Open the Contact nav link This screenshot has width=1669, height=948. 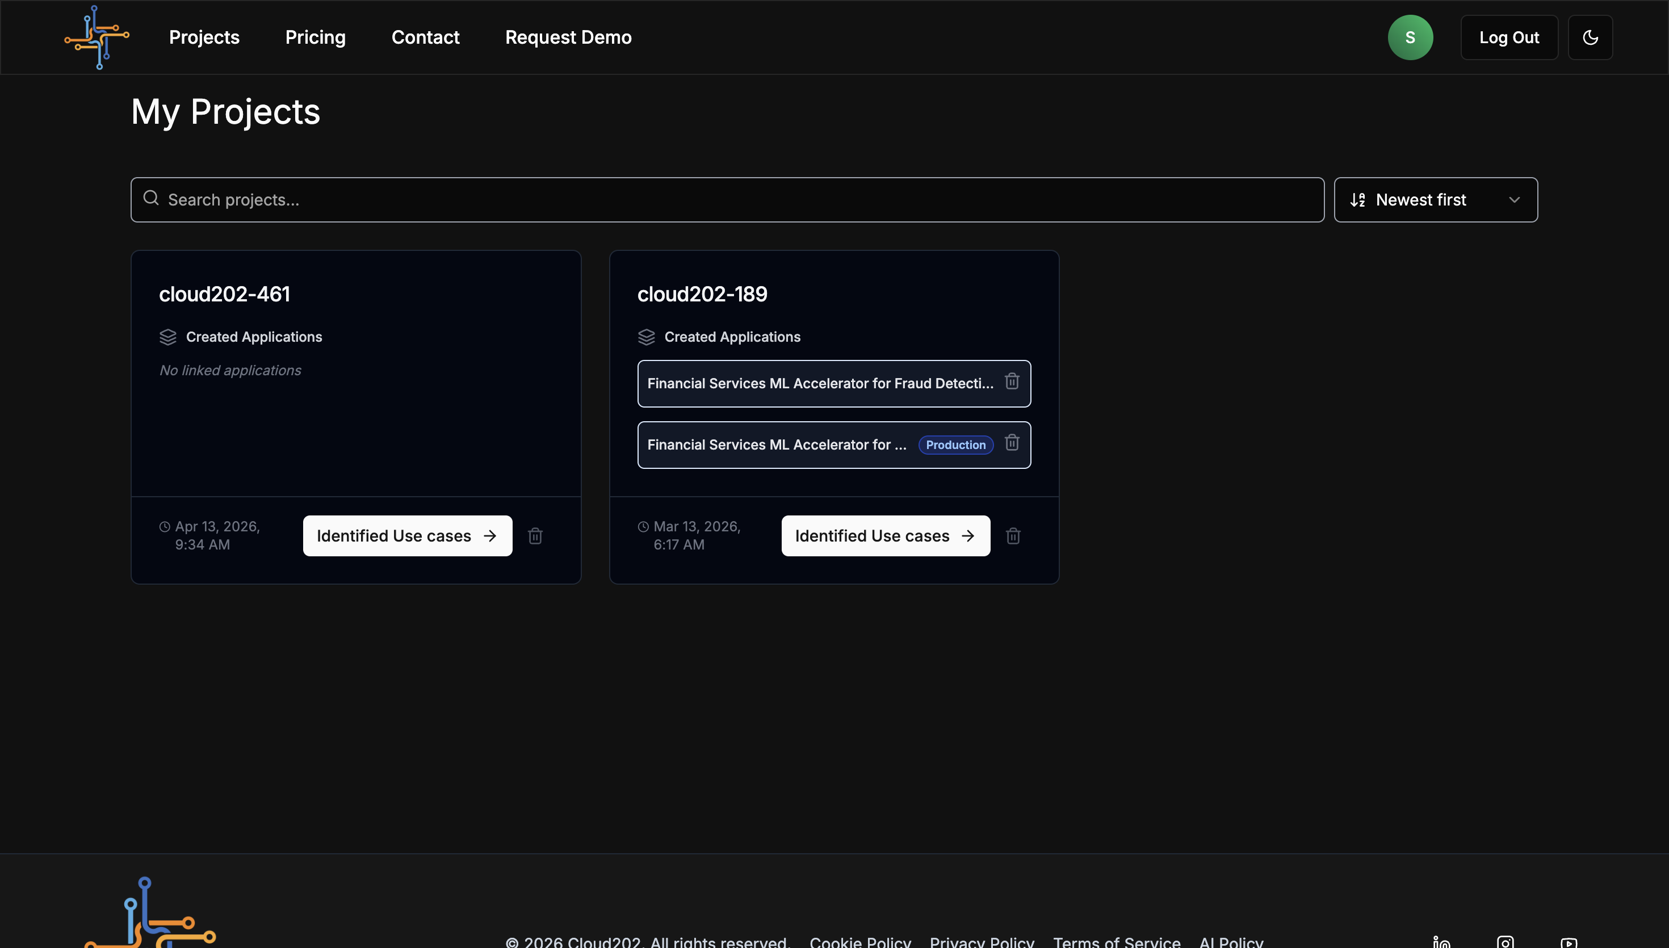425,37
